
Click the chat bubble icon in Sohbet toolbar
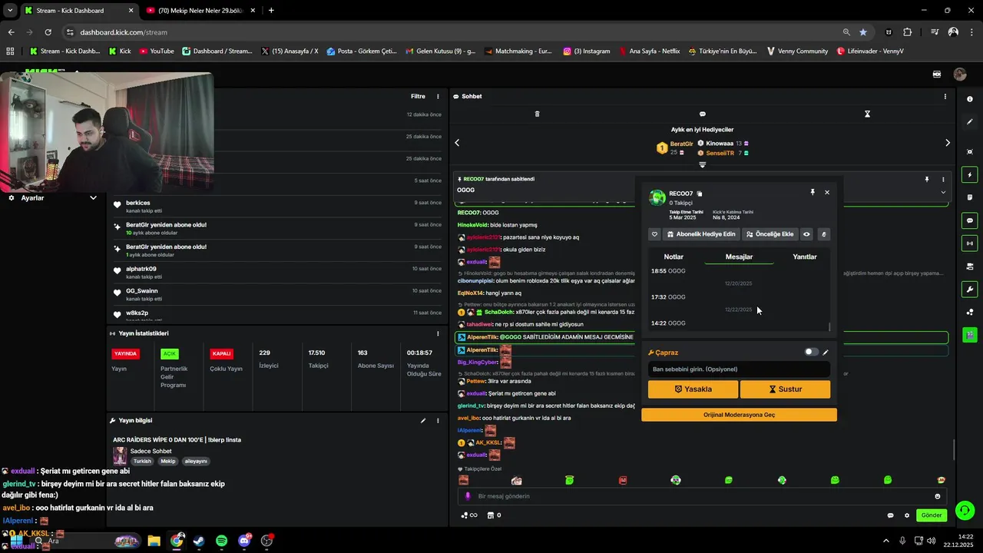click(x=702, y=114)
